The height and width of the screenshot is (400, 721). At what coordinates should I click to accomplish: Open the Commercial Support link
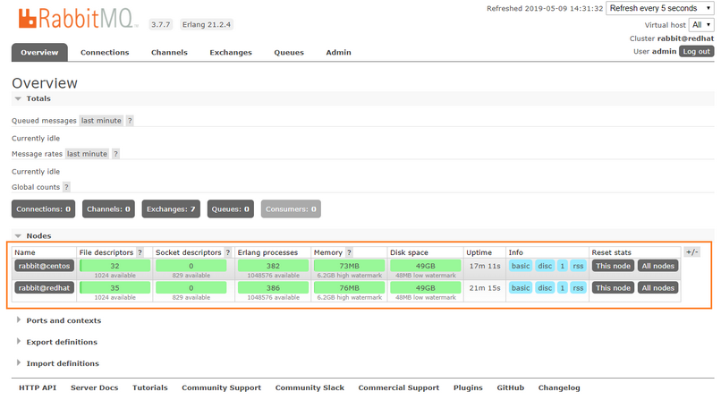pos(399,387)
